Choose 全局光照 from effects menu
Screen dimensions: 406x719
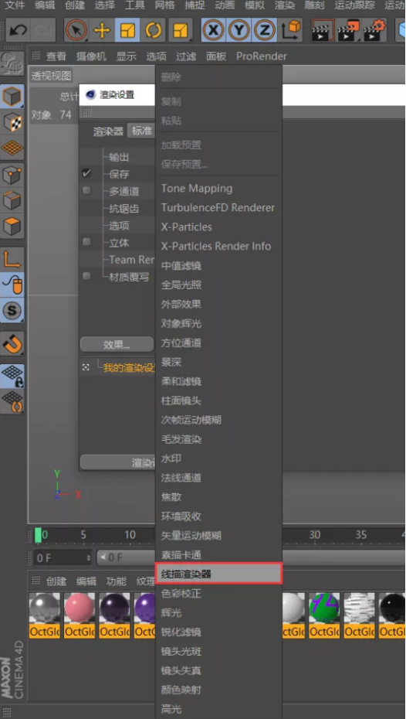(x=218, y=285)
